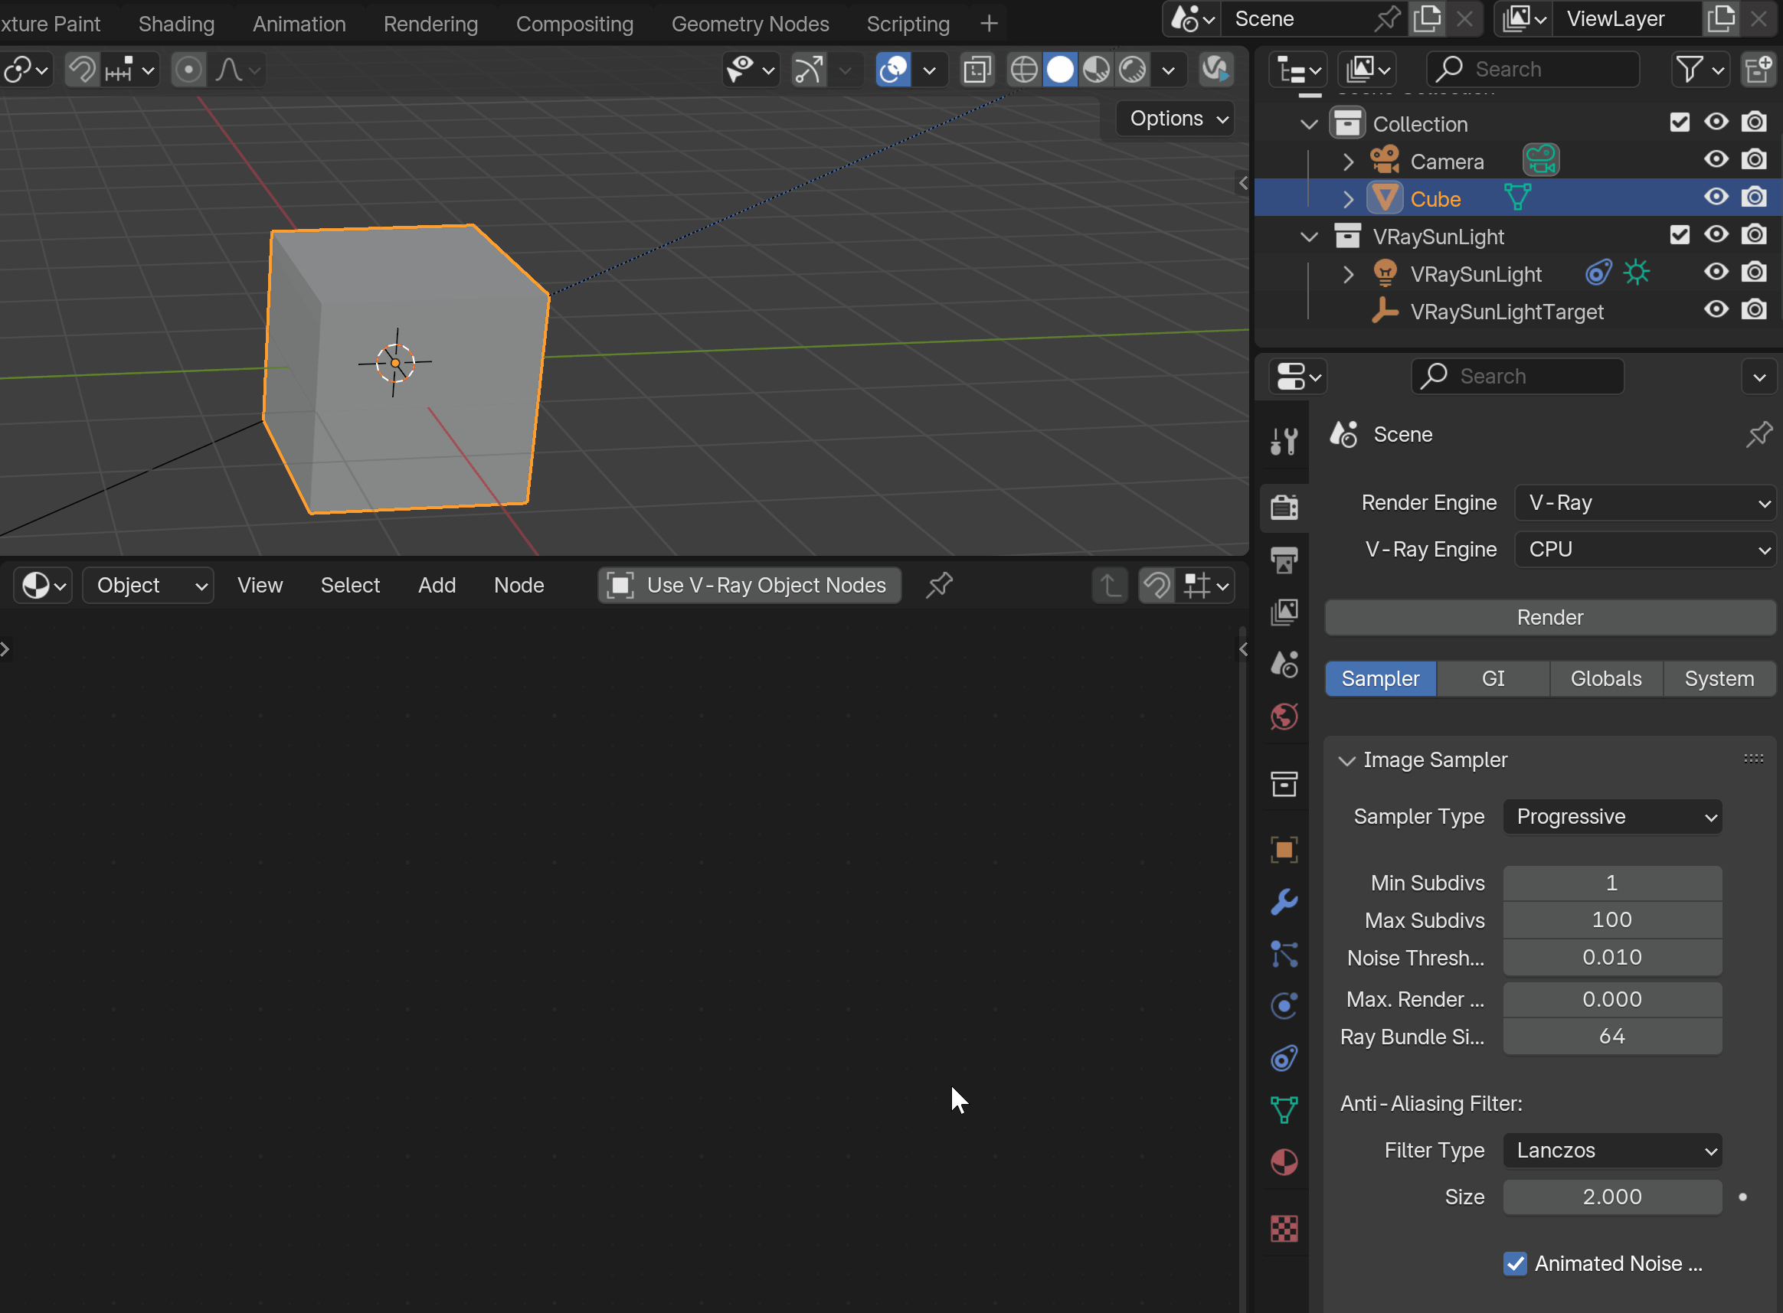Open the System tab
Screen dimensions: 1783x1313
(1719, 679)
